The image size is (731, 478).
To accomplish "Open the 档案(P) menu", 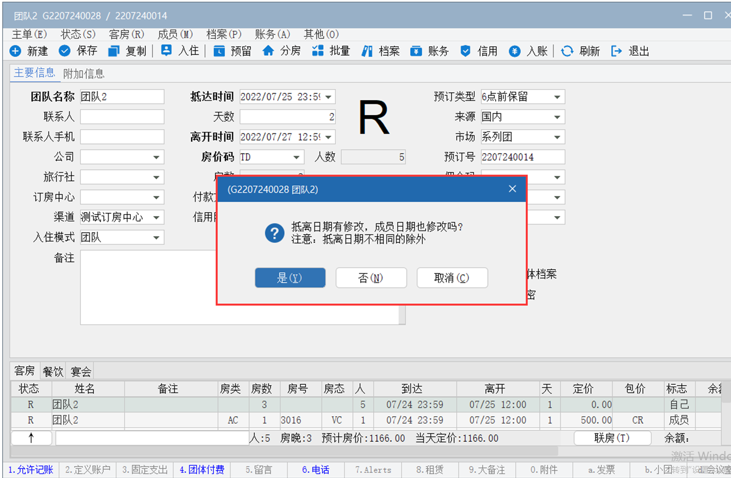I will pos(224,34).
